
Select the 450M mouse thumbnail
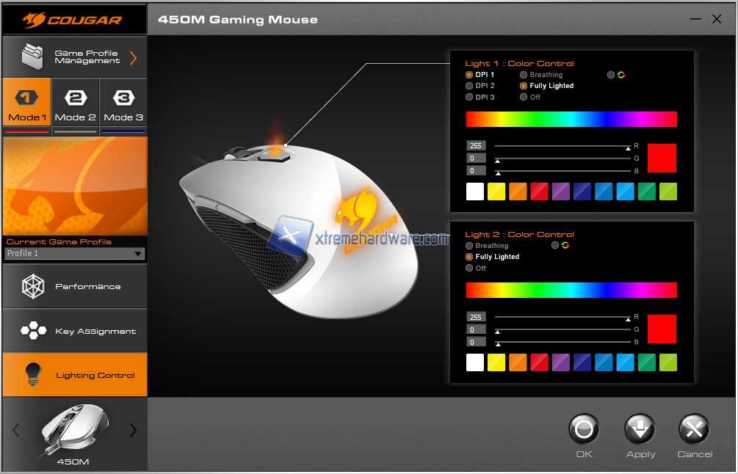(x=74, y=429)
